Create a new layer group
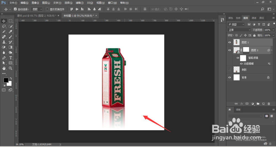 258,104
